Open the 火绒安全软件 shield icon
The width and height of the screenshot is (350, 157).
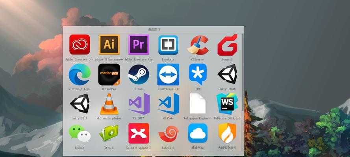(x=227, y=133)
